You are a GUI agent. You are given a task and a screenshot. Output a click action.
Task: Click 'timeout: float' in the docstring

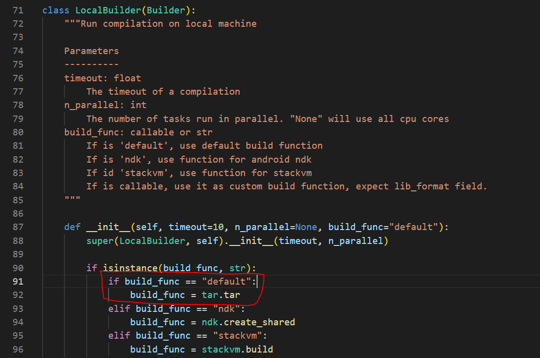pyautogui.click(x=103, y=78)
